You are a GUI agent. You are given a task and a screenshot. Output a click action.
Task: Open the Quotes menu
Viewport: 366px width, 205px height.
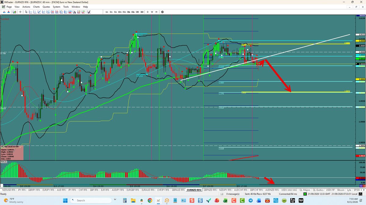(x=46, y=7)
